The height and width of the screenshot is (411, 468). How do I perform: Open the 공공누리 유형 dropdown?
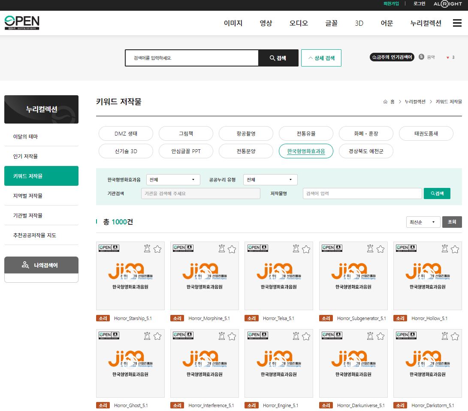pyautogui.click(x=270, y=180)
